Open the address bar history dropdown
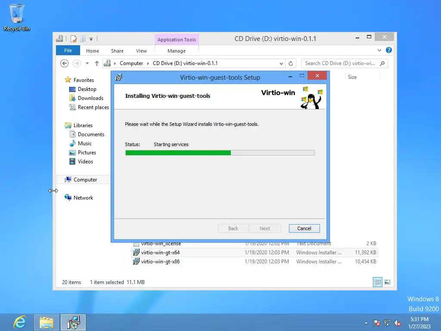 click(281, 64)
